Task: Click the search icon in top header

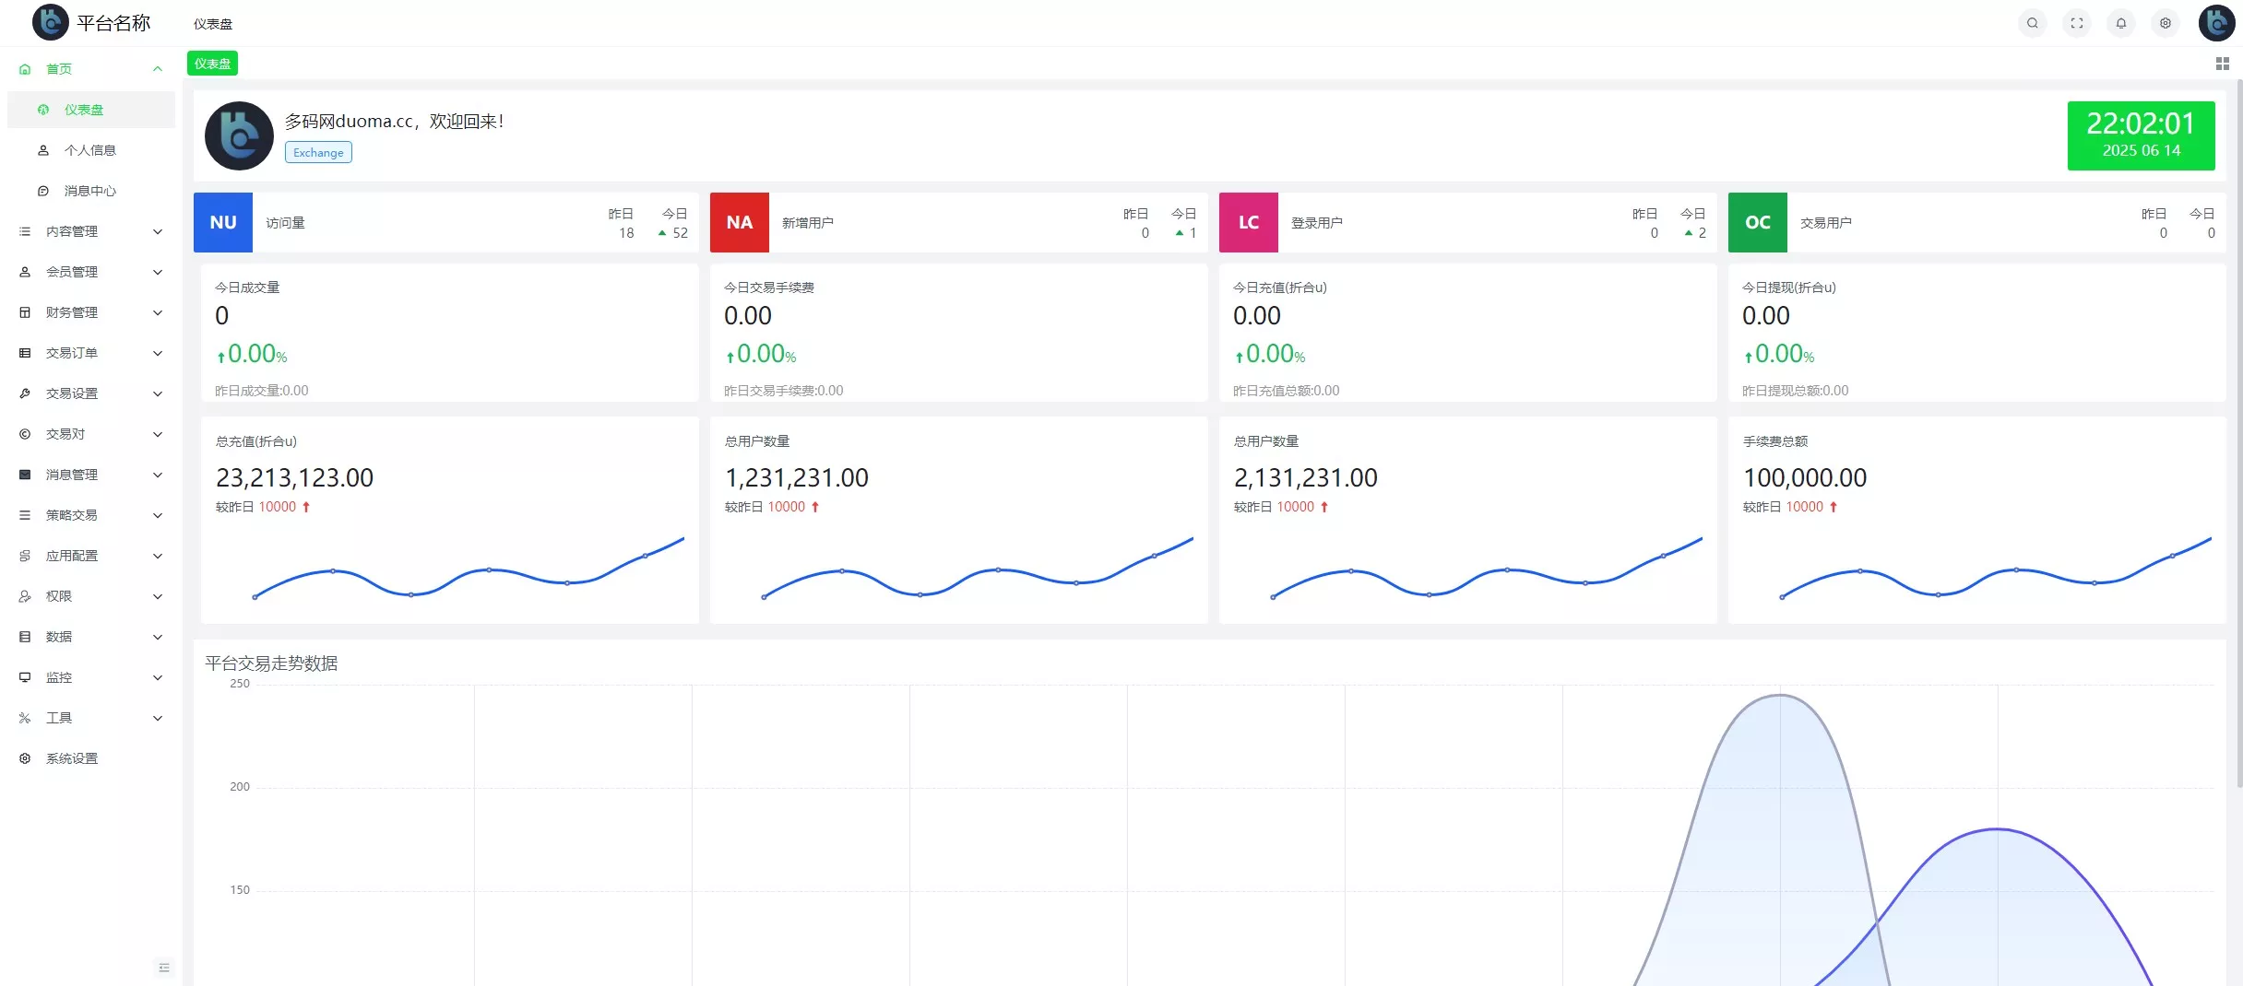Action: [2032, 23]
